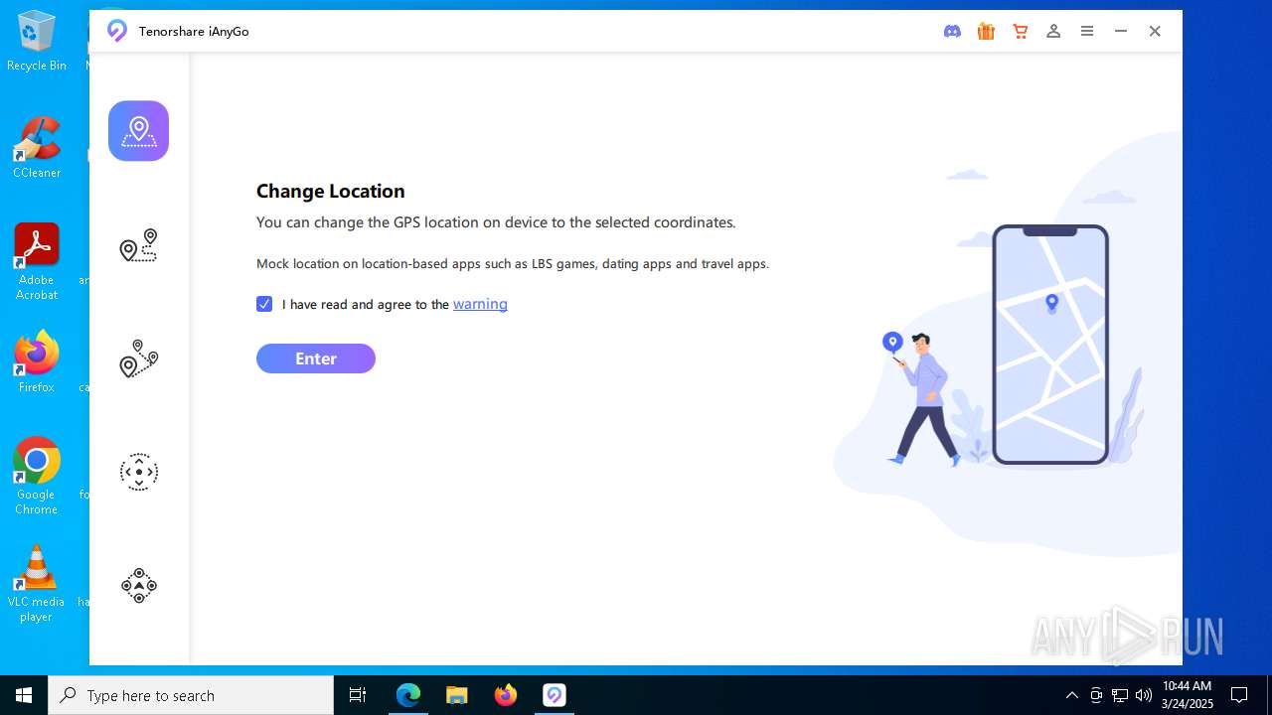Open the shopping cart purchase icon
The image size is (1272, 715).
click(x=1020, y=32)
